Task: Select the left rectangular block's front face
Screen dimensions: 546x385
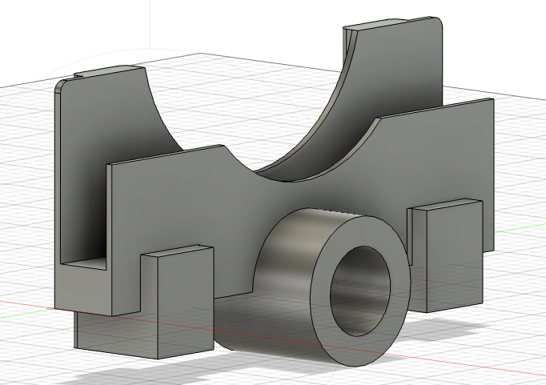Action: [186, 301]
